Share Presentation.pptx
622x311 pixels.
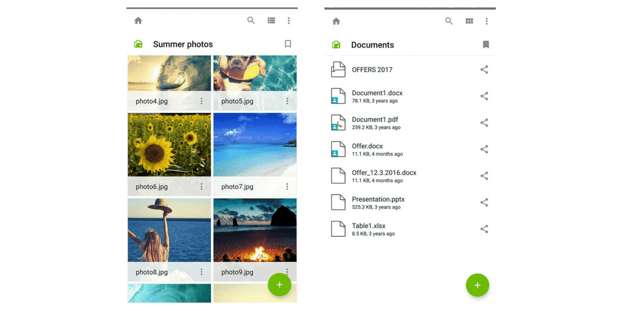pyautogui.click(x=484, y=202)
